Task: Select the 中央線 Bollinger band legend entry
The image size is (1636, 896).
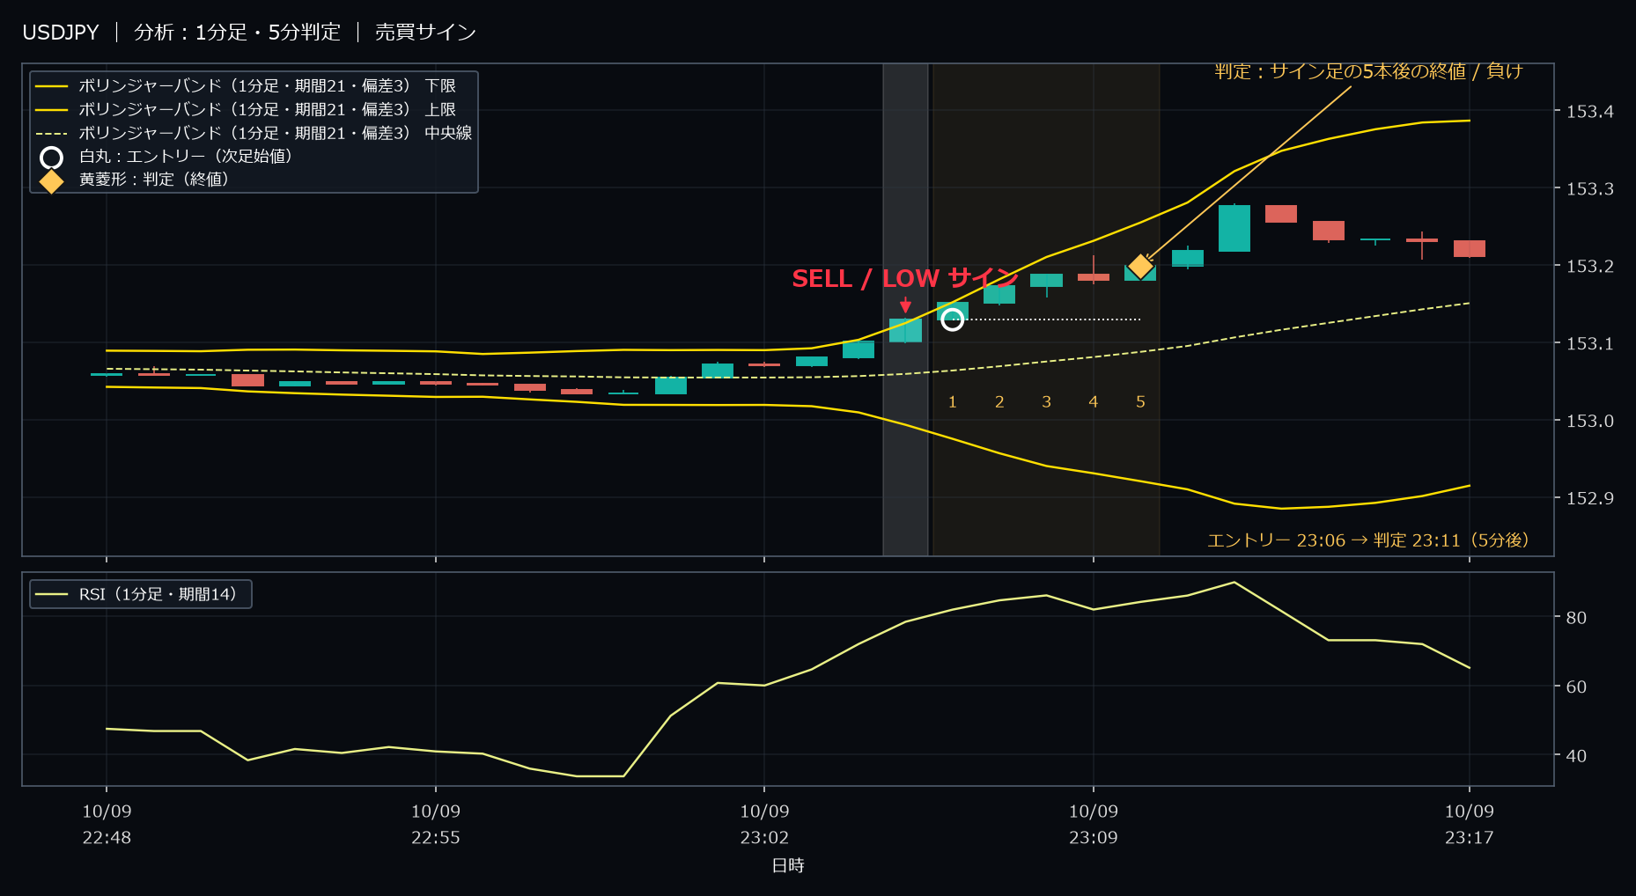Action: point(254,133)
